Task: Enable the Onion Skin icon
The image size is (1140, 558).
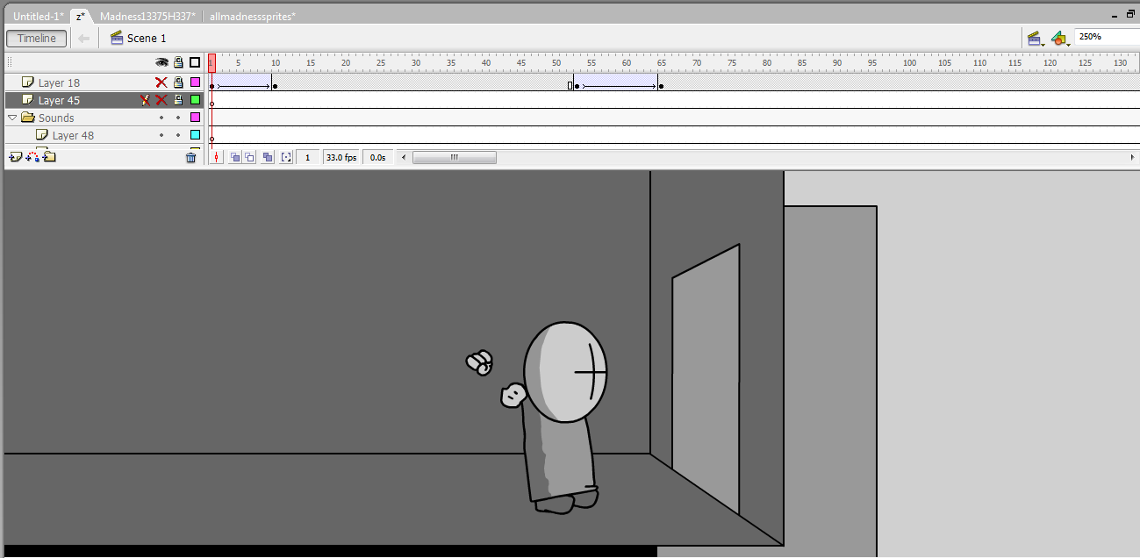Action: click(x=235, y=157)
